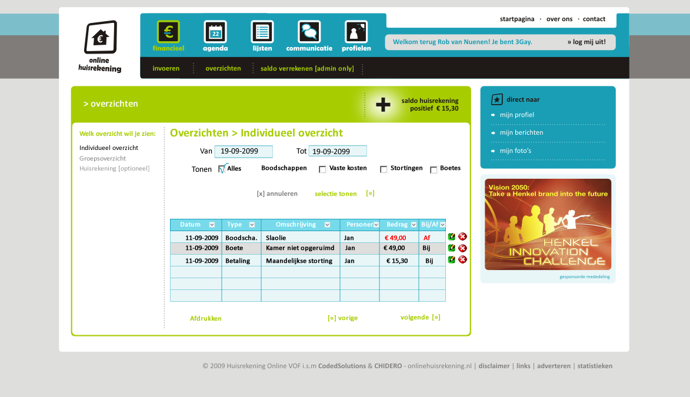
Task: Go to the invoeren submenu
Action: pyautogui.click(x=166, y=68)
